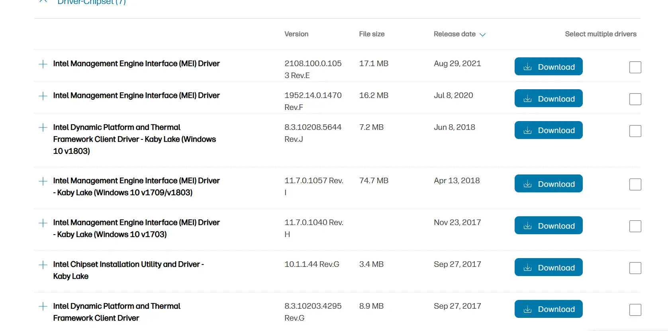Expand the MEI Driver 2108.100.0.1053 row
This screenshot has width=668, height=331.
pyautogui.click(x=43, y=64)
